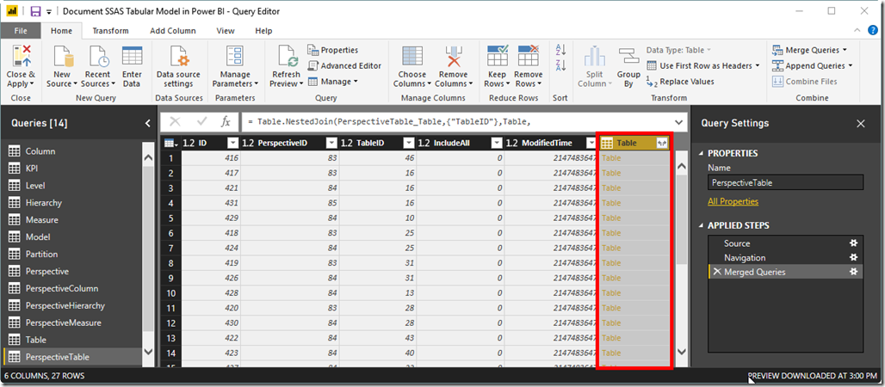Click the Close & Apply icon

(21, 57)
